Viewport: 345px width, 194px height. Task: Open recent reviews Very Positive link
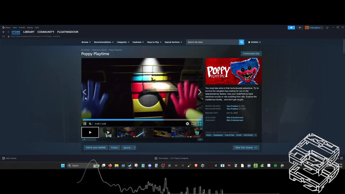pos(232,106)
